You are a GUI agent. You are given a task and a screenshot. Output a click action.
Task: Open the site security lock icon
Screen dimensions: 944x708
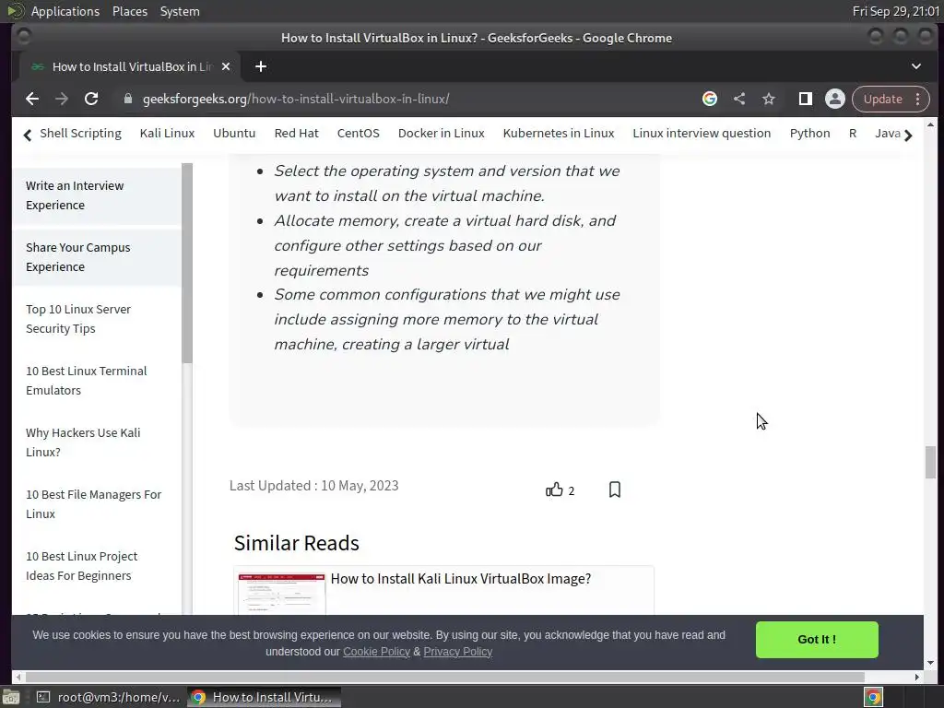127,99
